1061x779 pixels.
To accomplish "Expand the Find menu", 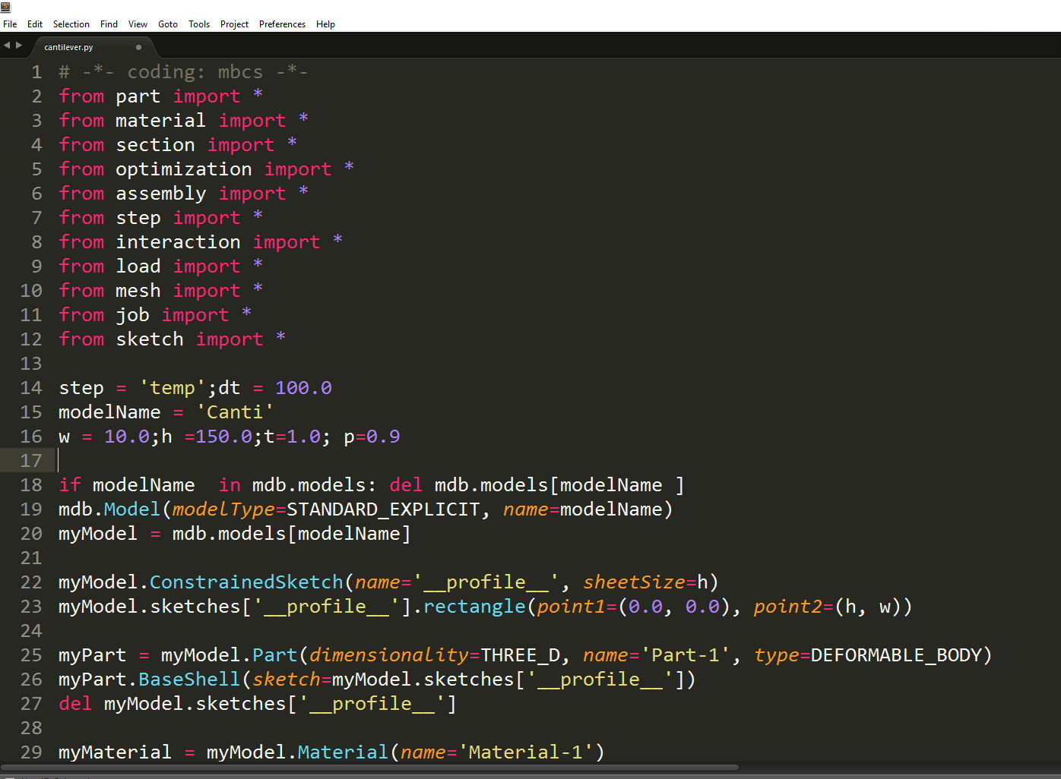I will tap(109, 24).
